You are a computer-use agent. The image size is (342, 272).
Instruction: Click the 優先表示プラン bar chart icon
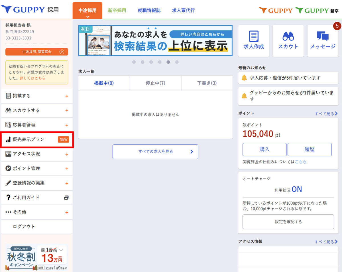[x=8, y=140]
